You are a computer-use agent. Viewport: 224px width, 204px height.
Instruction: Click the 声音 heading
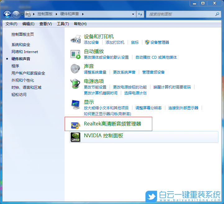[x=89, y=66]
